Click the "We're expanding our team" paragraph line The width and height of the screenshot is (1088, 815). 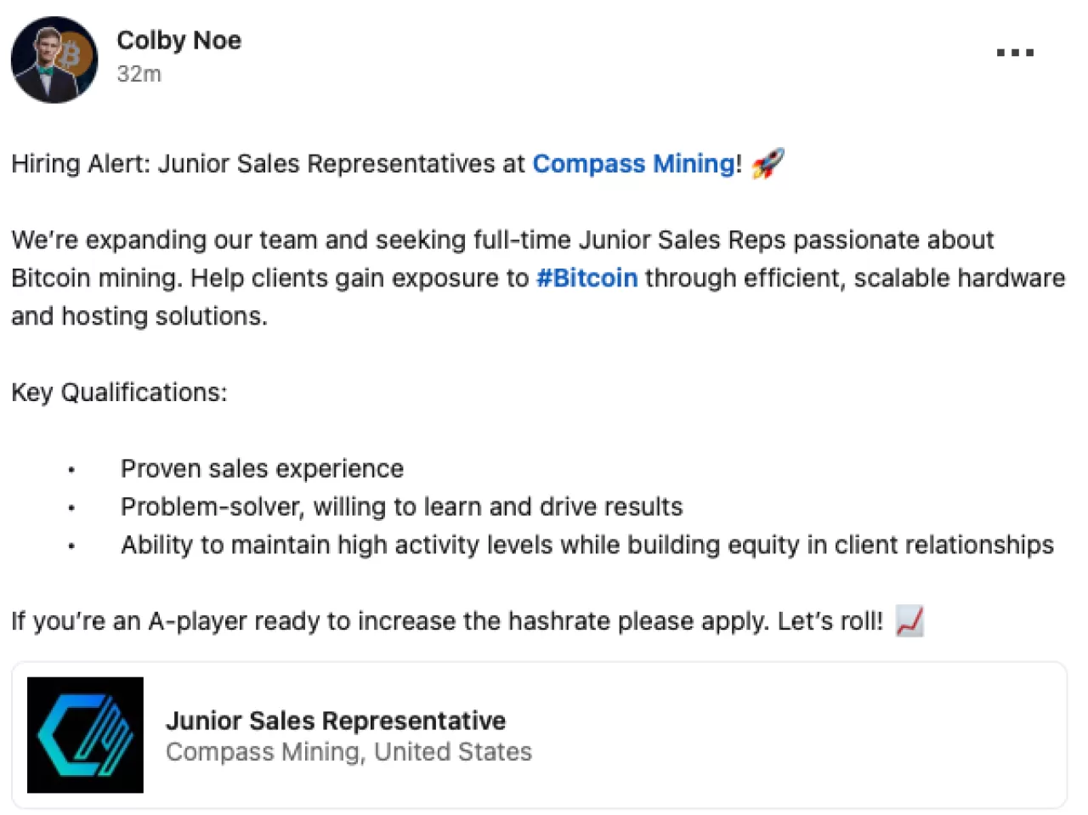pos(501,240)
